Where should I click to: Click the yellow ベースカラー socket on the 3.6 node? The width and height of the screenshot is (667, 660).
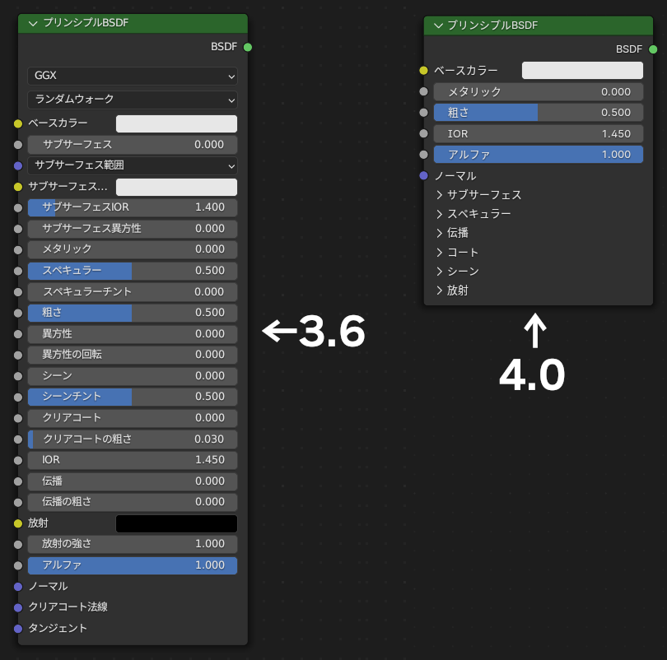18,123
